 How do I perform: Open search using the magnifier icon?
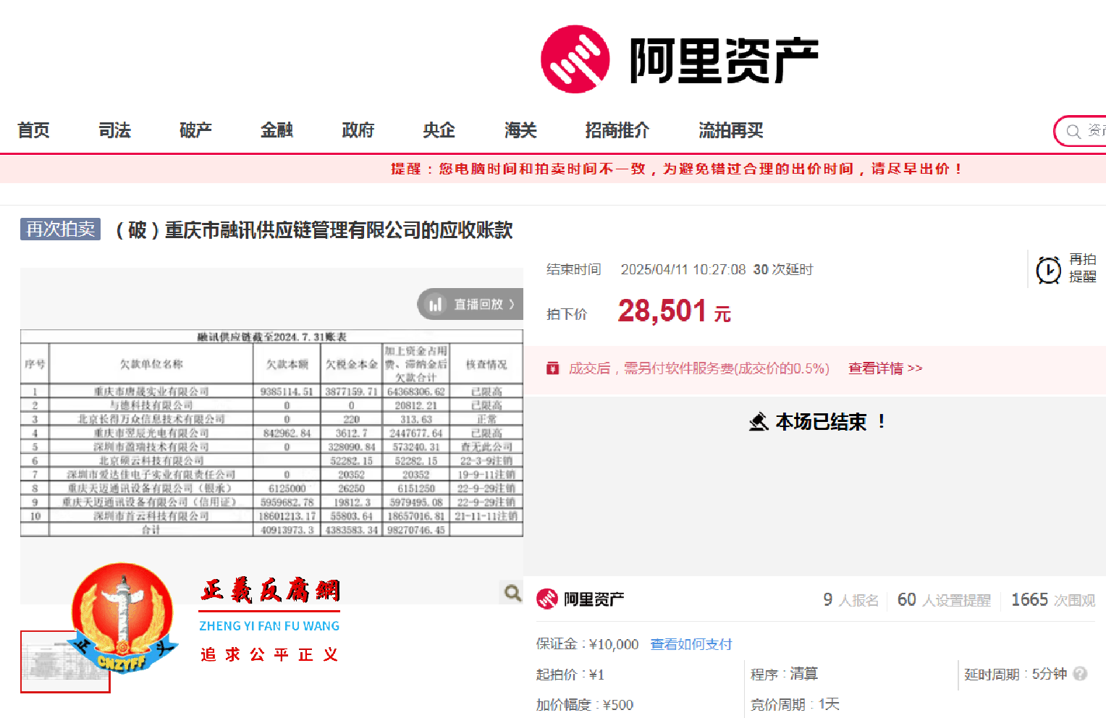(x=1074, y=131)
